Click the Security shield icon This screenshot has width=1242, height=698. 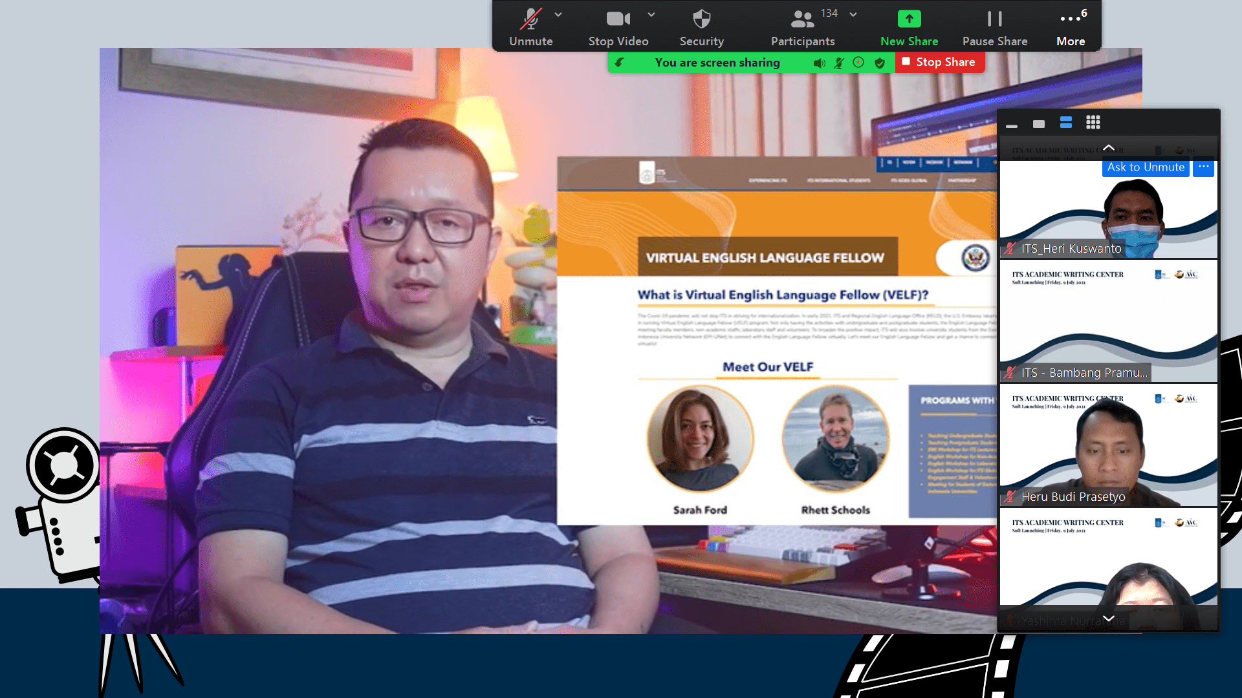coord(701,19)
